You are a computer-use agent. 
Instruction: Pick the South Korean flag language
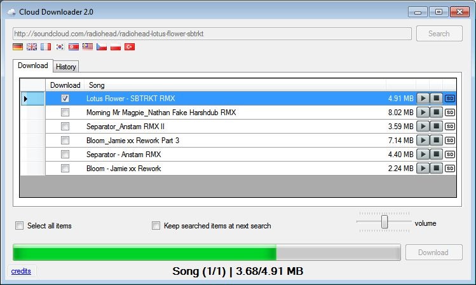click(60, 46)
